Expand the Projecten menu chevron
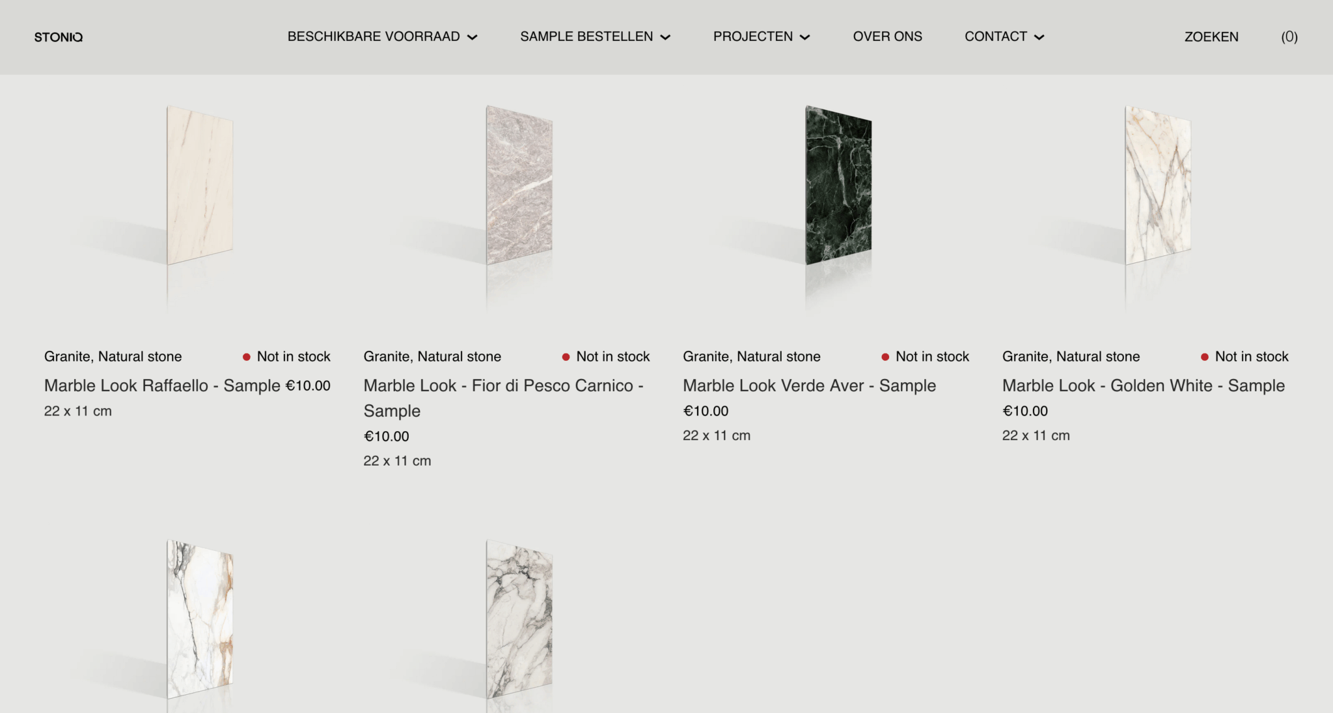This screenshot has width=1333, height=713. click(x=804, y=37)
